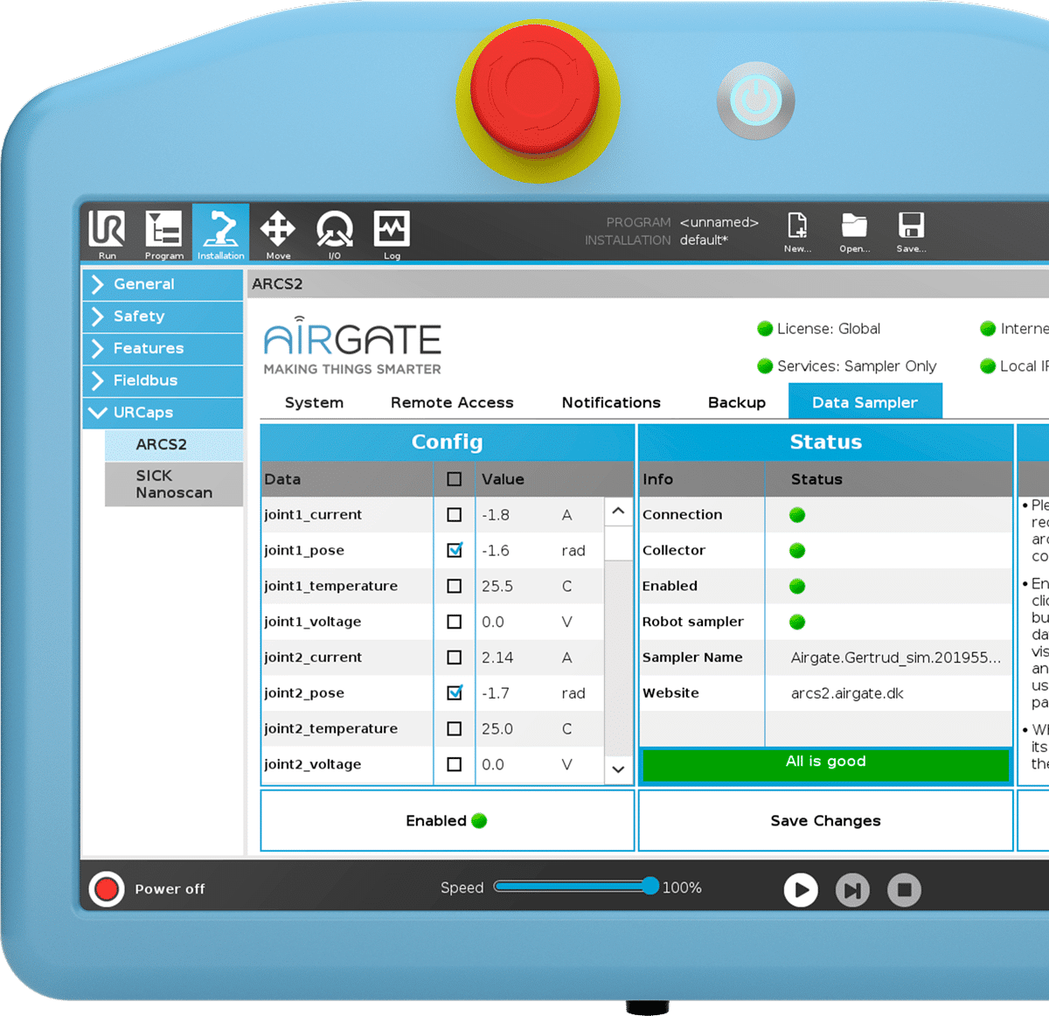
Task: Click the Save Changes button
Action: pyautogui.click(x=826, y=820)
